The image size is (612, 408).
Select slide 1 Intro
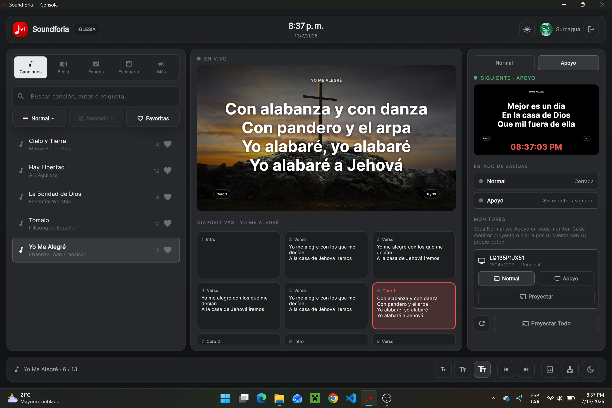(238, 255)
